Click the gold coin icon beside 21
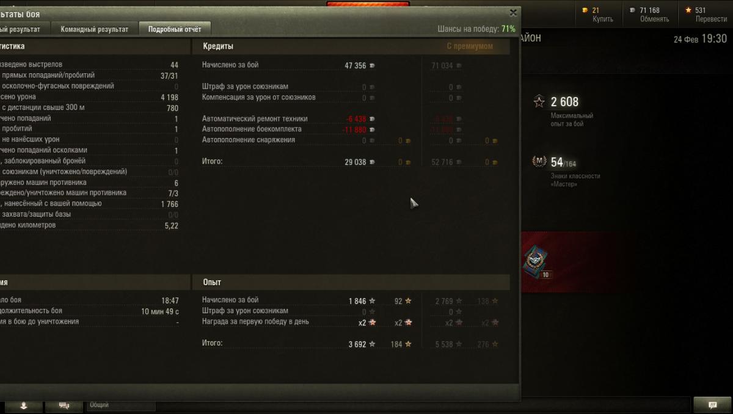 pos(584,10)
